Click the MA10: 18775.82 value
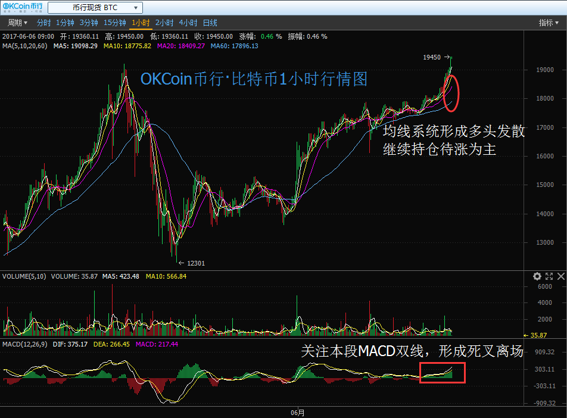The width and height of the screenshot is (567, 418). click(127, 46)
